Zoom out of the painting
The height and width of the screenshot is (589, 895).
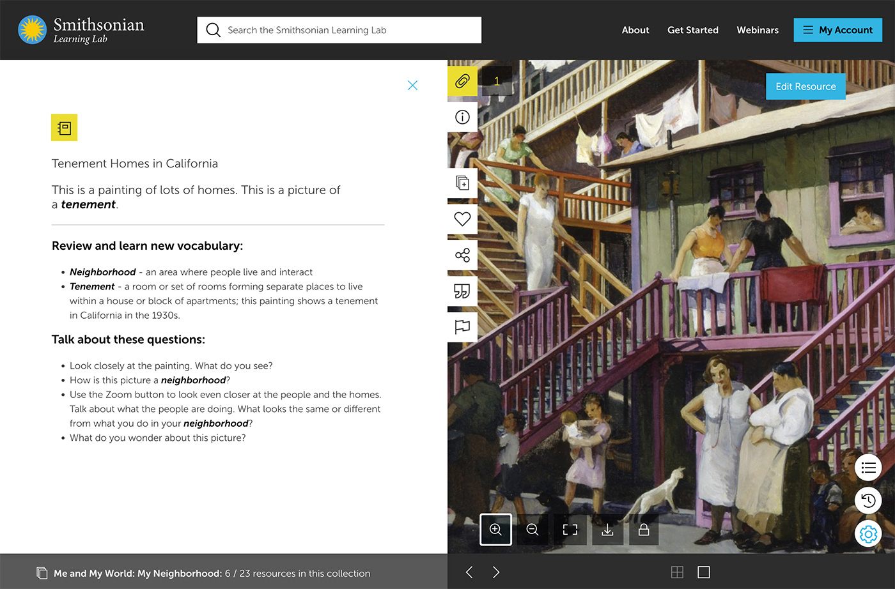[533, 530]
